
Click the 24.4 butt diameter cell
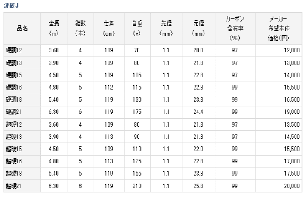(198, 112)
